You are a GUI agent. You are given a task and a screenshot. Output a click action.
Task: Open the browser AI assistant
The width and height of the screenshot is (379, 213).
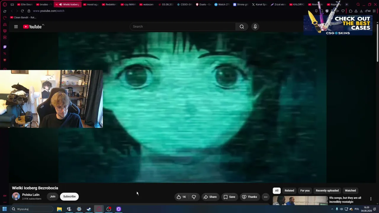coord(368,11)
